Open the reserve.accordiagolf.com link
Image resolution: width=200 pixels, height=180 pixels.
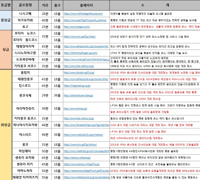click(x=86, y=171)
